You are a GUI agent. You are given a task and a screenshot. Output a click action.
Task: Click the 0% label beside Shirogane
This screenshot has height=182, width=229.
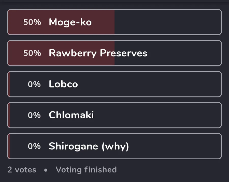pyautogui.click(x=34, y=146)
